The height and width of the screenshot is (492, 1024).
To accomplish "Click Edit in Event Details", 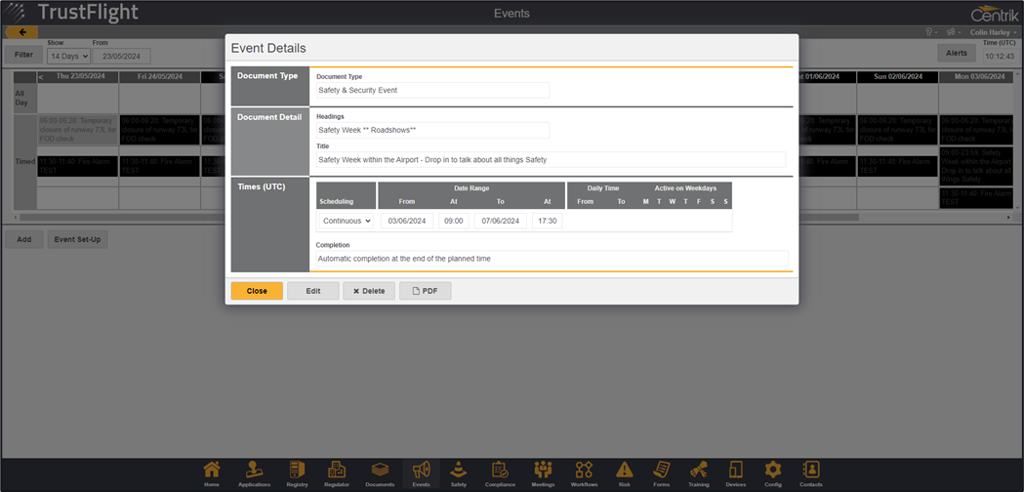I will pyautogui.click(x=312, y=291).
